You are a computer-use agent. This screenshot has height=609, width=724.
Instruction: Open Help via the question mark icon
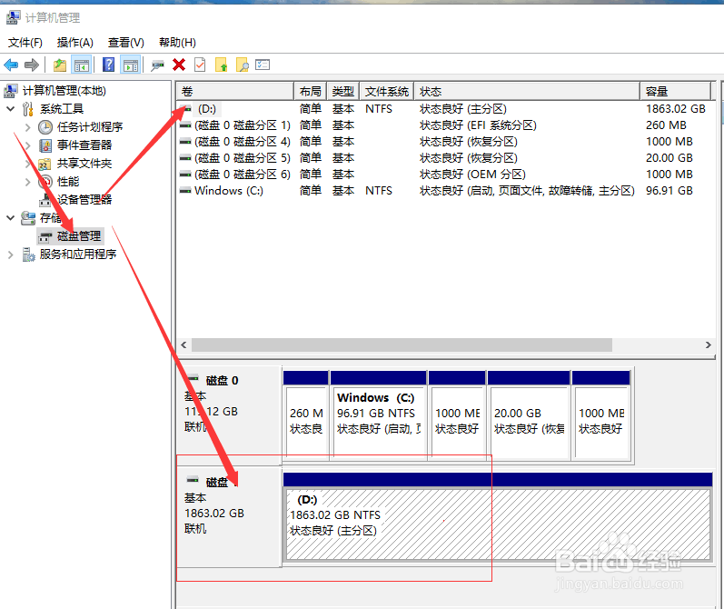[x=108, y=65]
